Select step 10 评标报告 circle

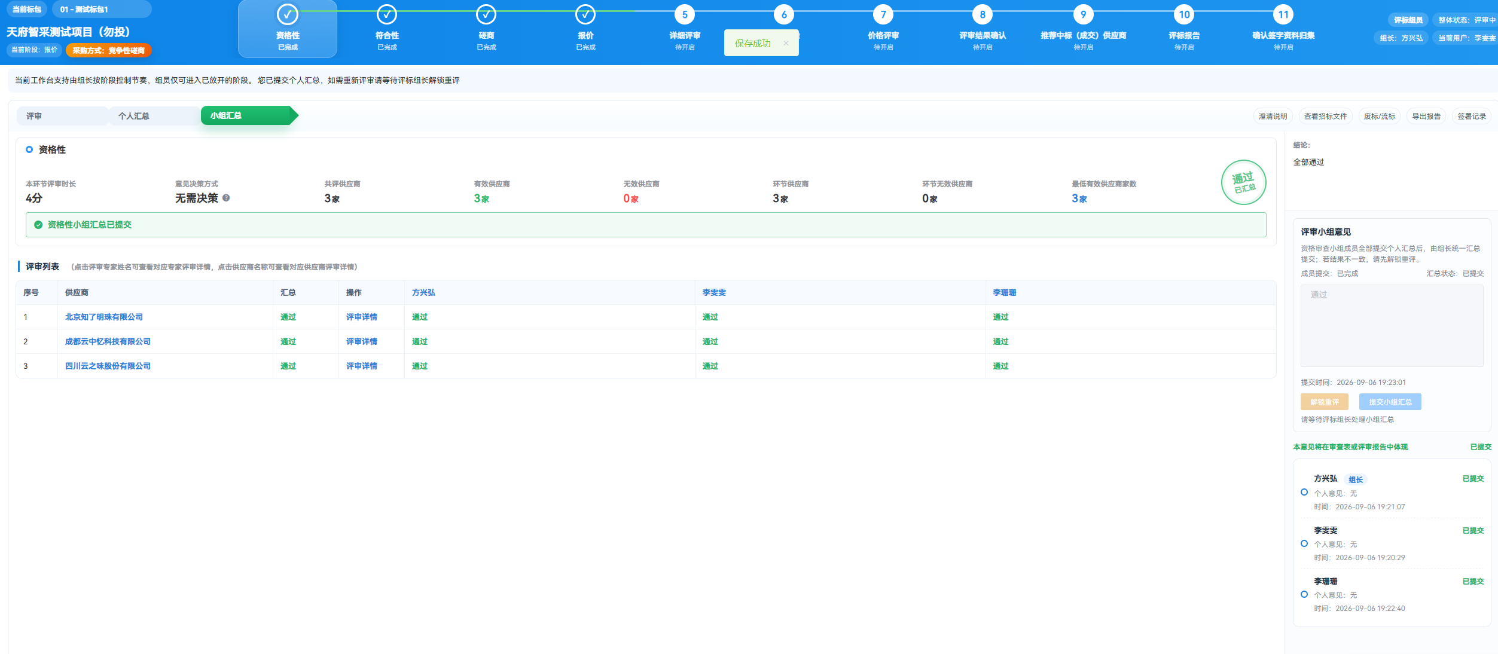tap(1184, 14)
